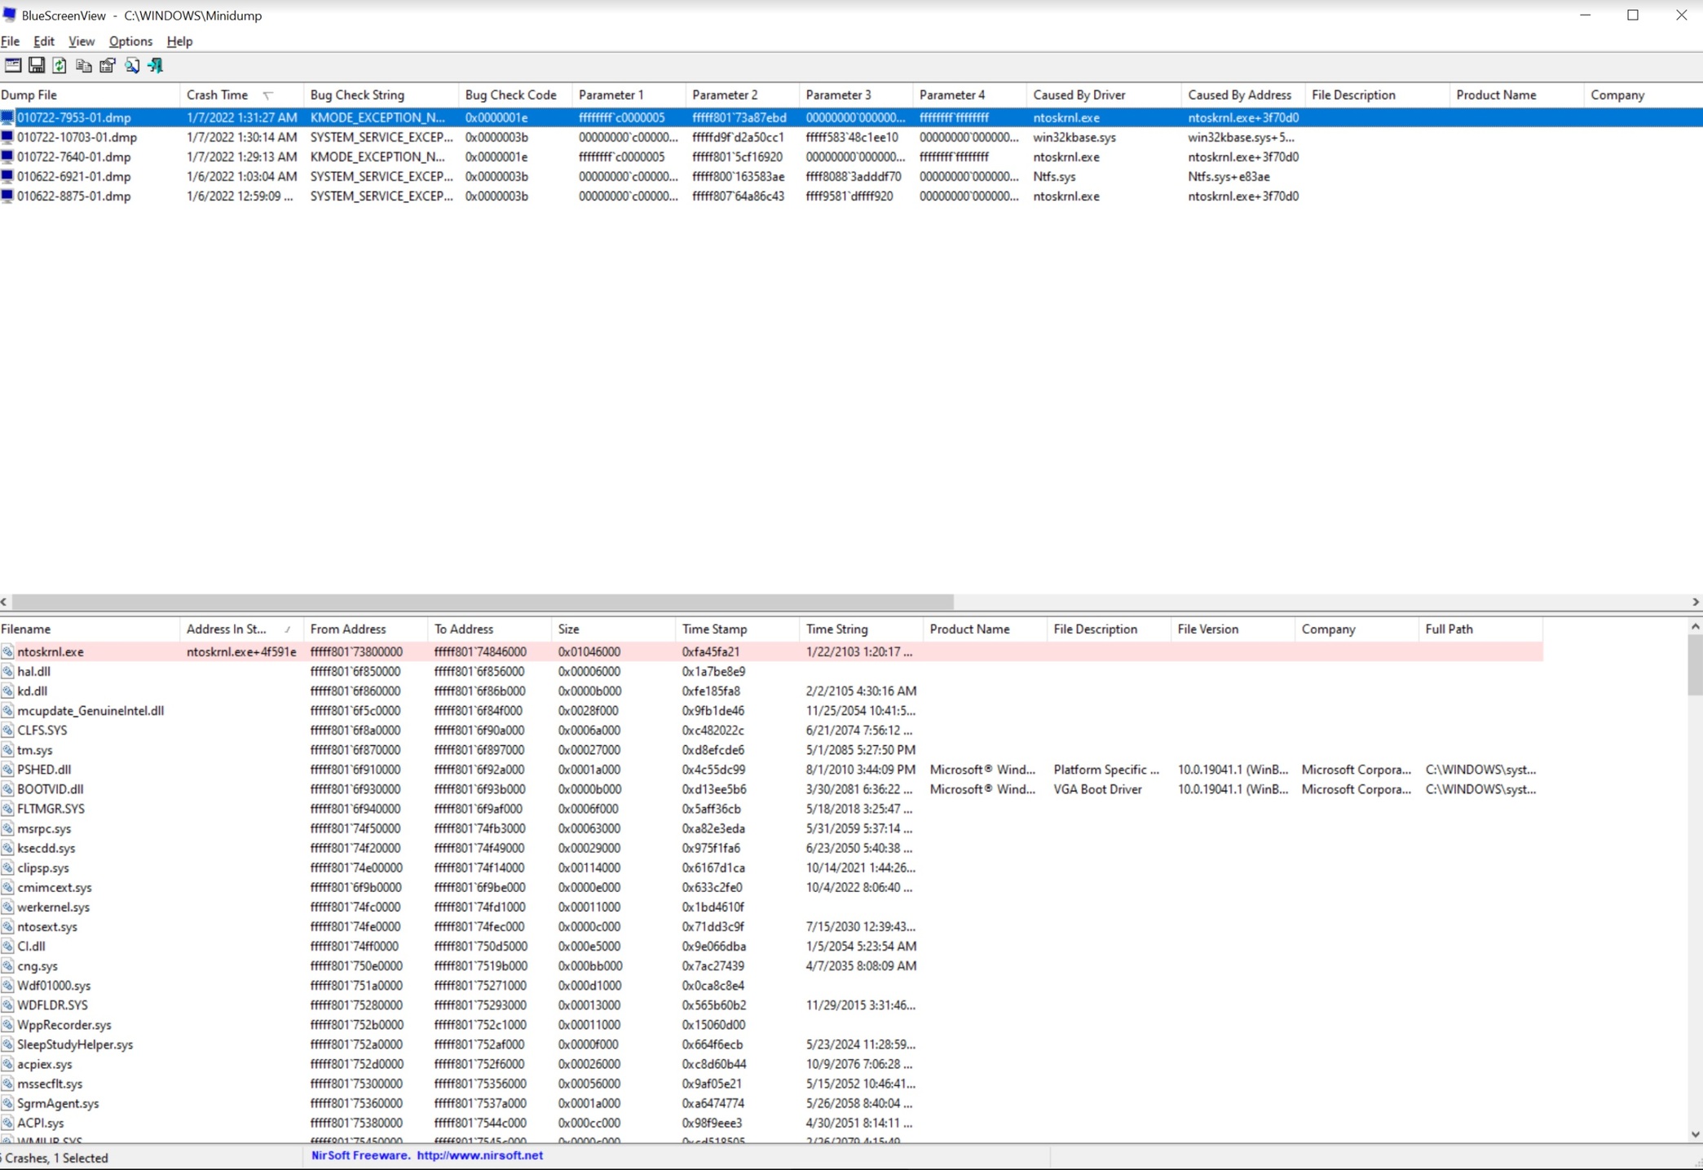Click file icon beside Wdf01000.sys

(7, 986)
